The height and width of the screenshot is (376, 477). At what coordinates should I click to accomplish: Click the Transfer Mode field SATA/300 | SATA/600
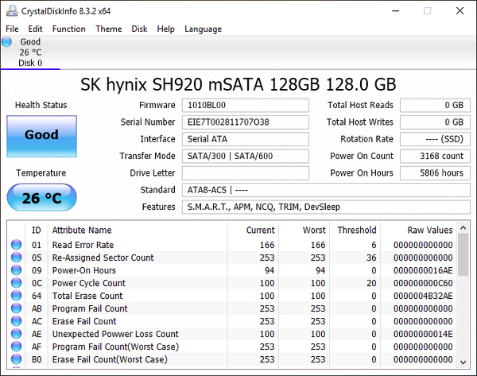coord(246,156)
